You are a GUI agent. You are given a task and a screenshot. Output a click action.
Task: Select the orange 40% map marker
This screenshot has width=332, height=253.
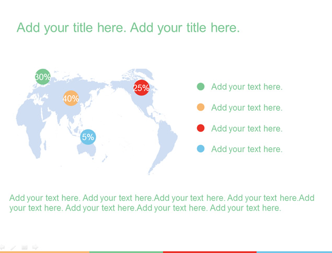pos(71,98)
